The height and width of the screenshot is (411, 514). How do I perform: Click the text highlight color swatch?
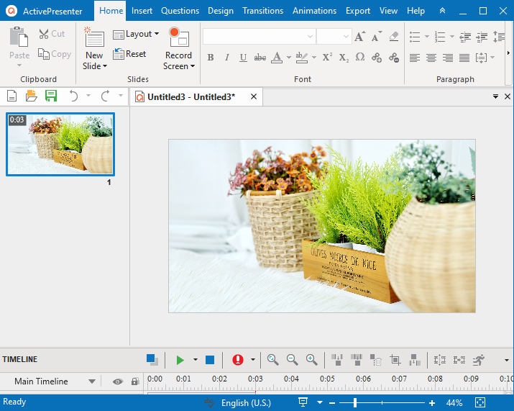tap(302, 58)
